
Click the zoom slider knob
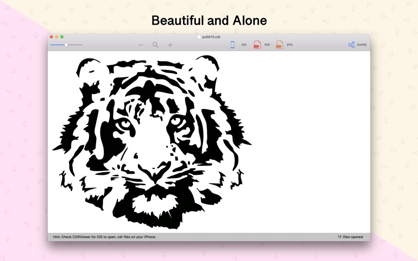point(66,45)
